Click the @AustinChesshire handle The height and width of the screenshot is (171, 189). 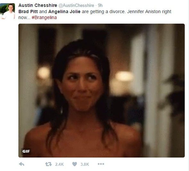pos(76,5)
